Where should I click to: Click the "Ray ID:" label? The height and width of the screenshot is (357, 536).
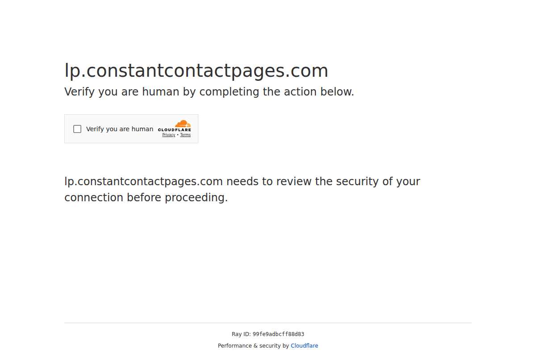241,334
